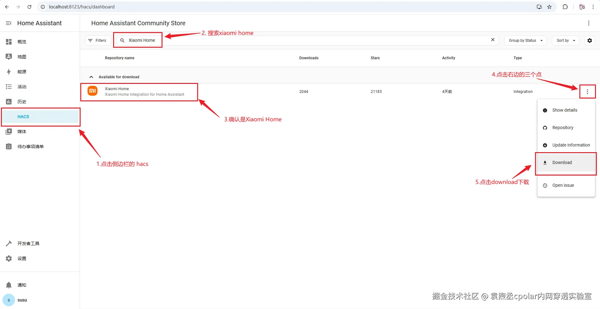Select Show details from the context menu
Image resolution: width=600 pixels, height=309 pixels.
(x=566, y=110)
